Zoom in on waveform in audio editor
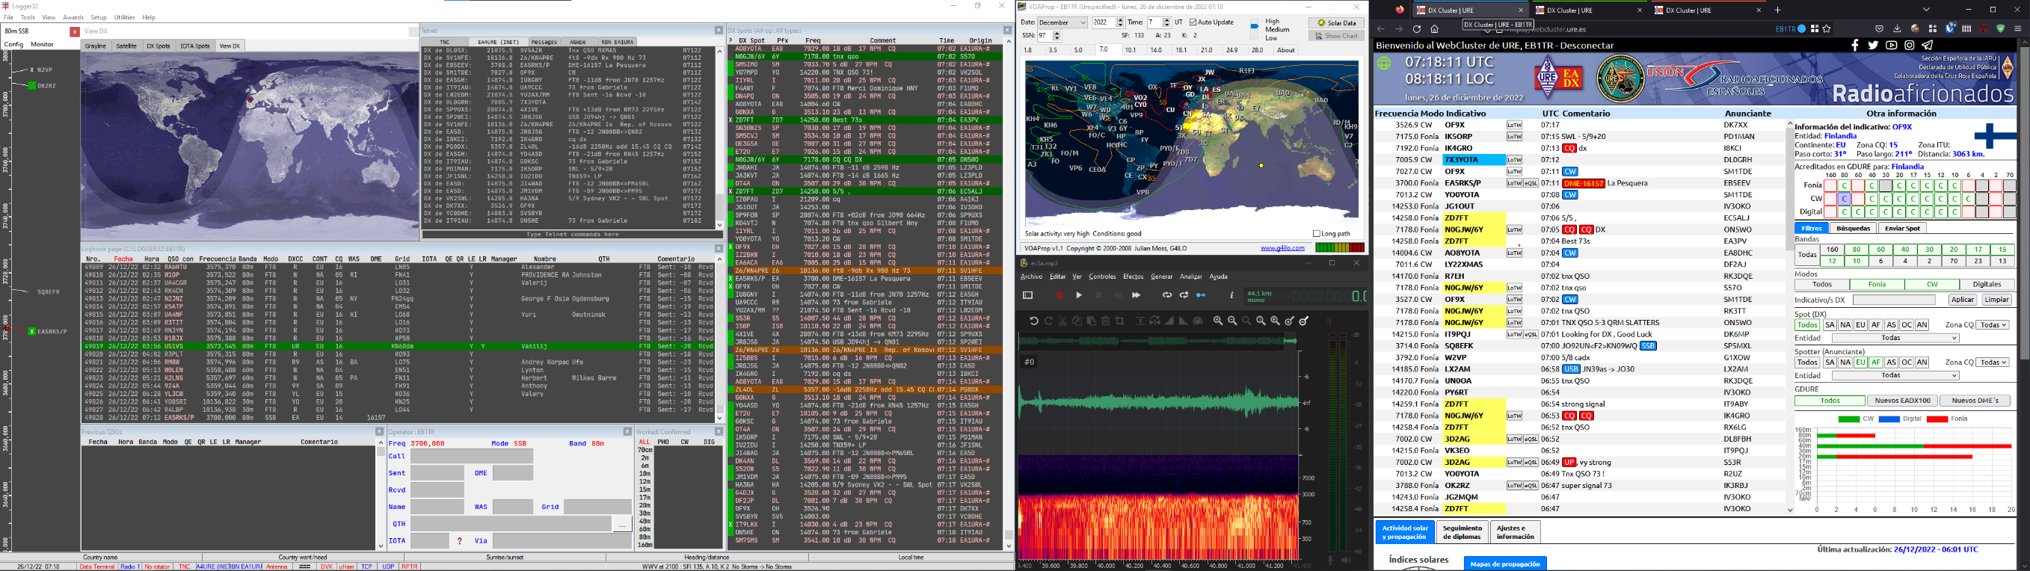The image size is (2030, 571). coord(1218,321)
